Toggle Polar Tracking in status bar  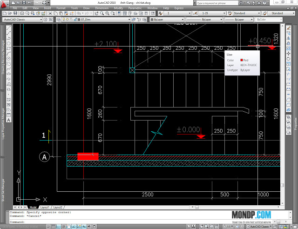[x=64, y=227]
